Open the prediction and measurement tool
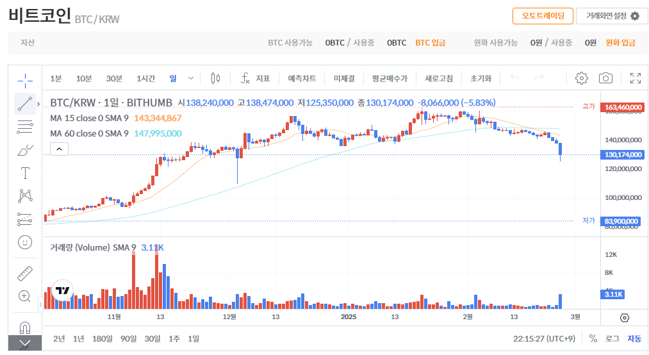The width and height of the screenshot is (649, 355). point(25,219)
